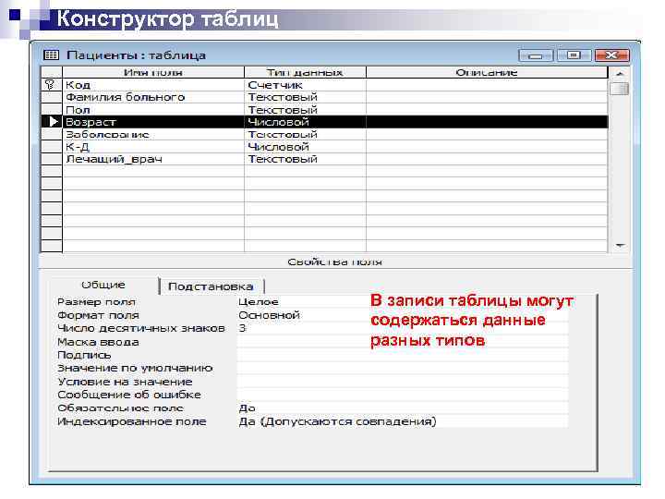This screenshot has width=665, height=499.
Task: Click the Описание column header
Action: (x=487, y=72)
